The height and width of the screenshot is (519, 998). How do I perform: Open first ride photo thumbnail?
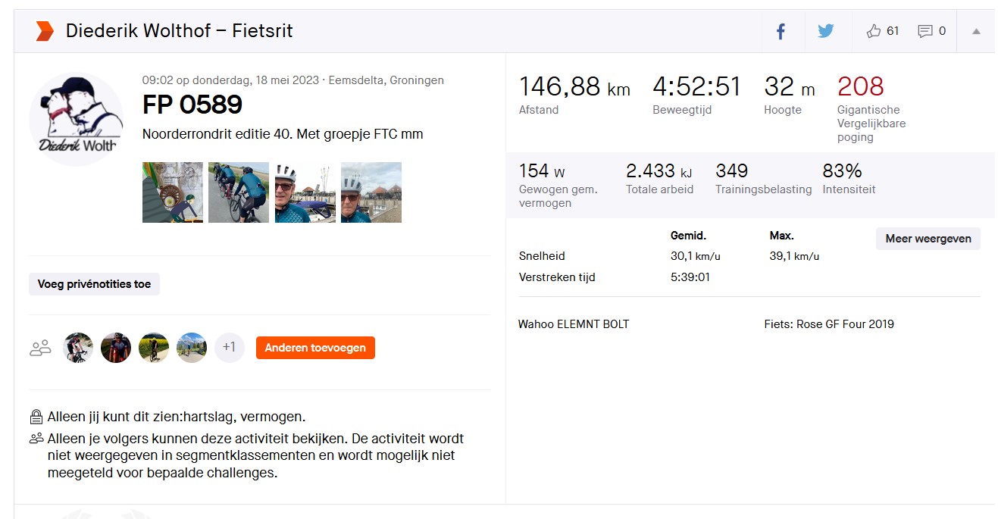pos(173,192)
